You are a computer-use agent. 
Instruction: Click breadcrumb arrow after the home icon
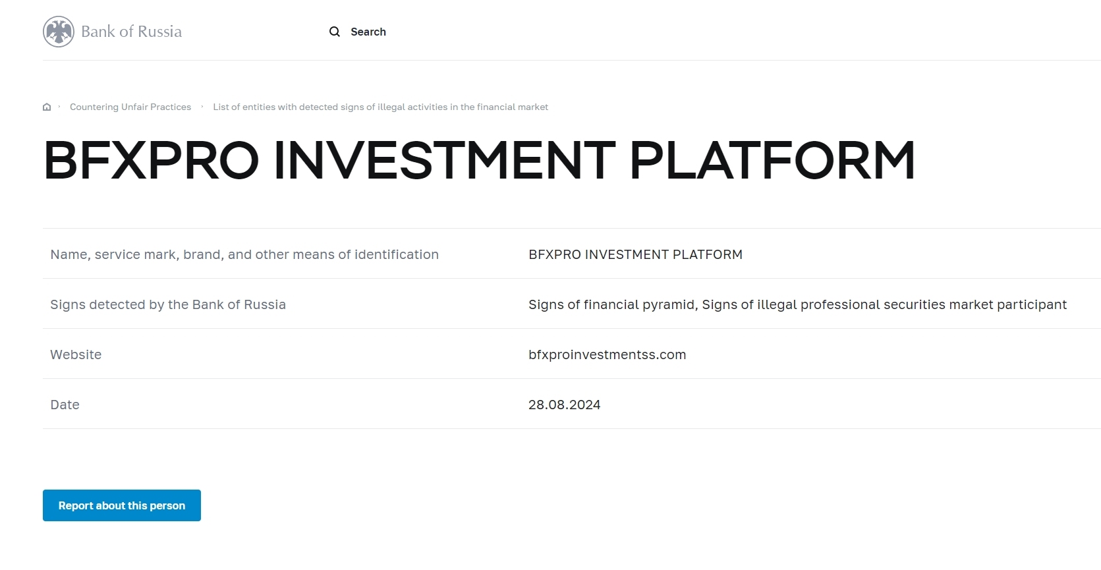pos(59,107)
